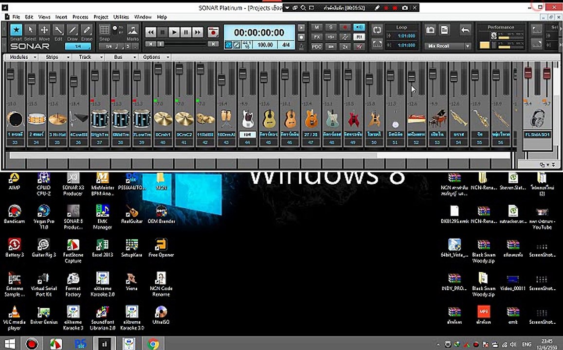Click the crash cymbal icon on track 40

(x=163, y=119)
